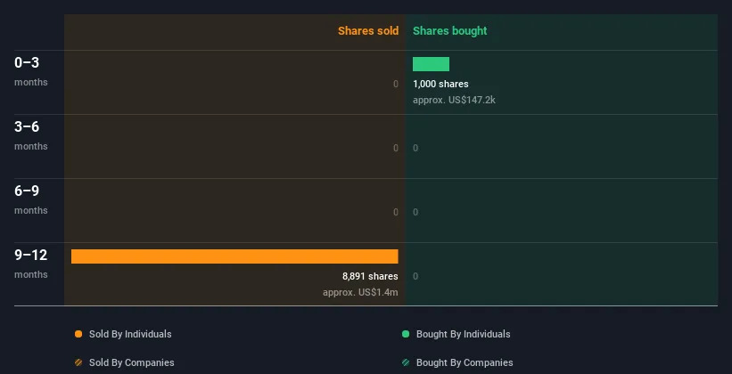Select the 0–3 months row label
The image size is (732, 374).
click(31, 71)
